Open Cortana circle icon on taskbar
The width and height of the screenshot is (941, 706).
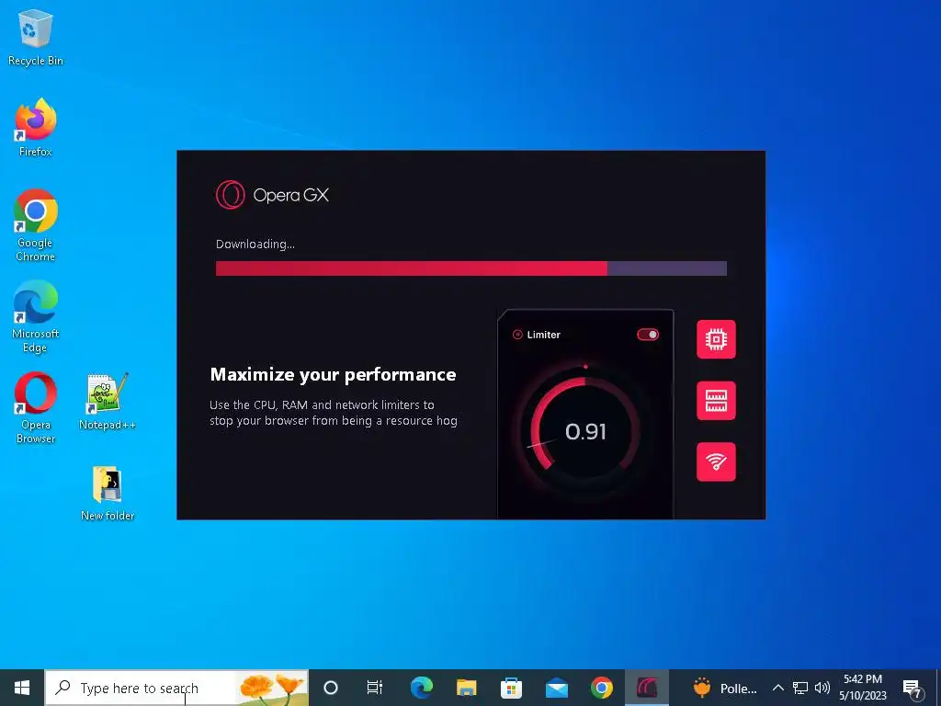(331, 688)
